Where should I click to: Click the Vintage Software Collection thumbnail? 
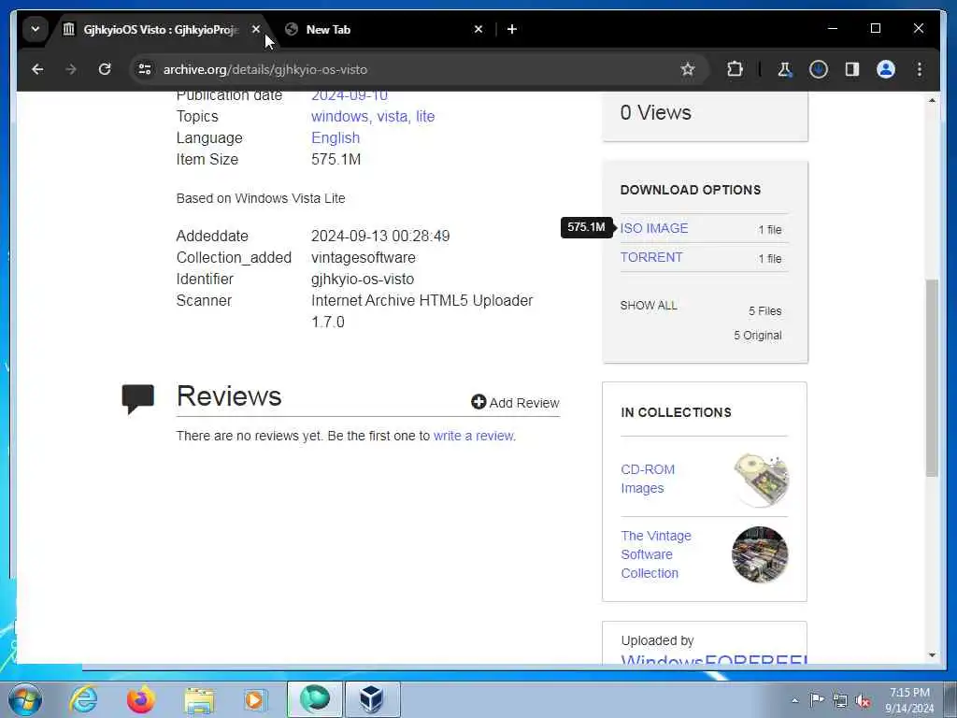click(x=760, y=554)
